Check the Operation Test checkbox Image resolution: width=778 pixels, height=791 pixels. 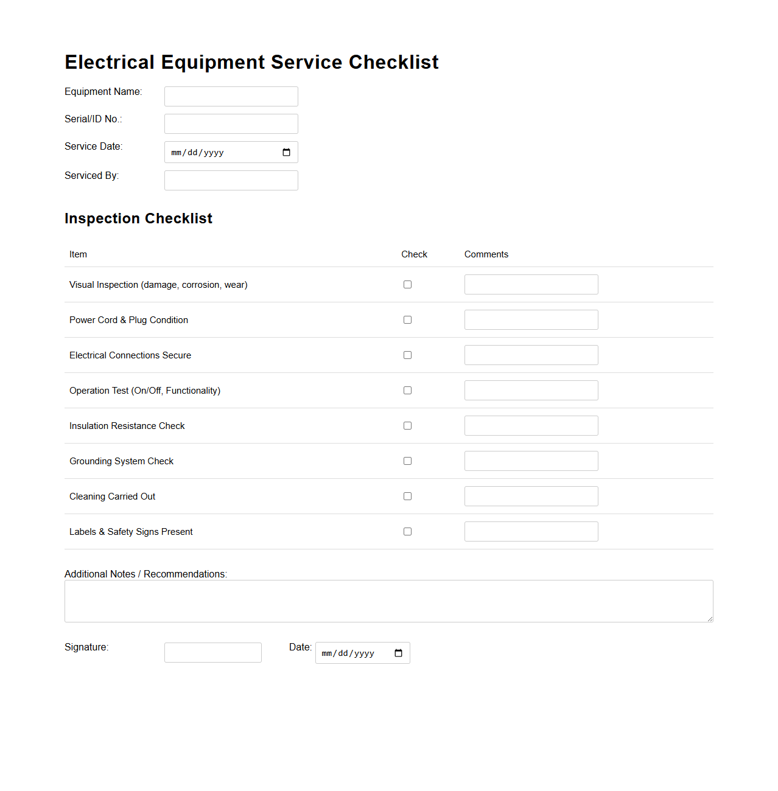pos(407,390)
